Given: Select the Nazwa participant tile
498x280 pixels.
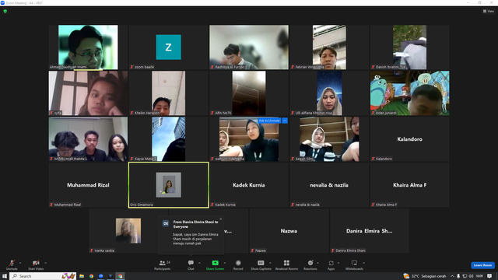Looking at the screenshot, I should (289, 231).
